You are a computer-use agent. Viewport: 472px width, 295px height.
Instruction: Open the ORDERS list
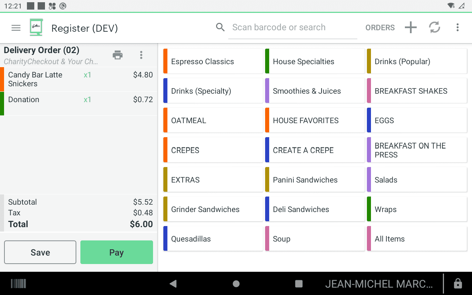[x=380, y=28]
